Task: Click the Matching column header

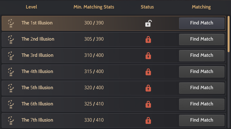Action: point(201,7)
